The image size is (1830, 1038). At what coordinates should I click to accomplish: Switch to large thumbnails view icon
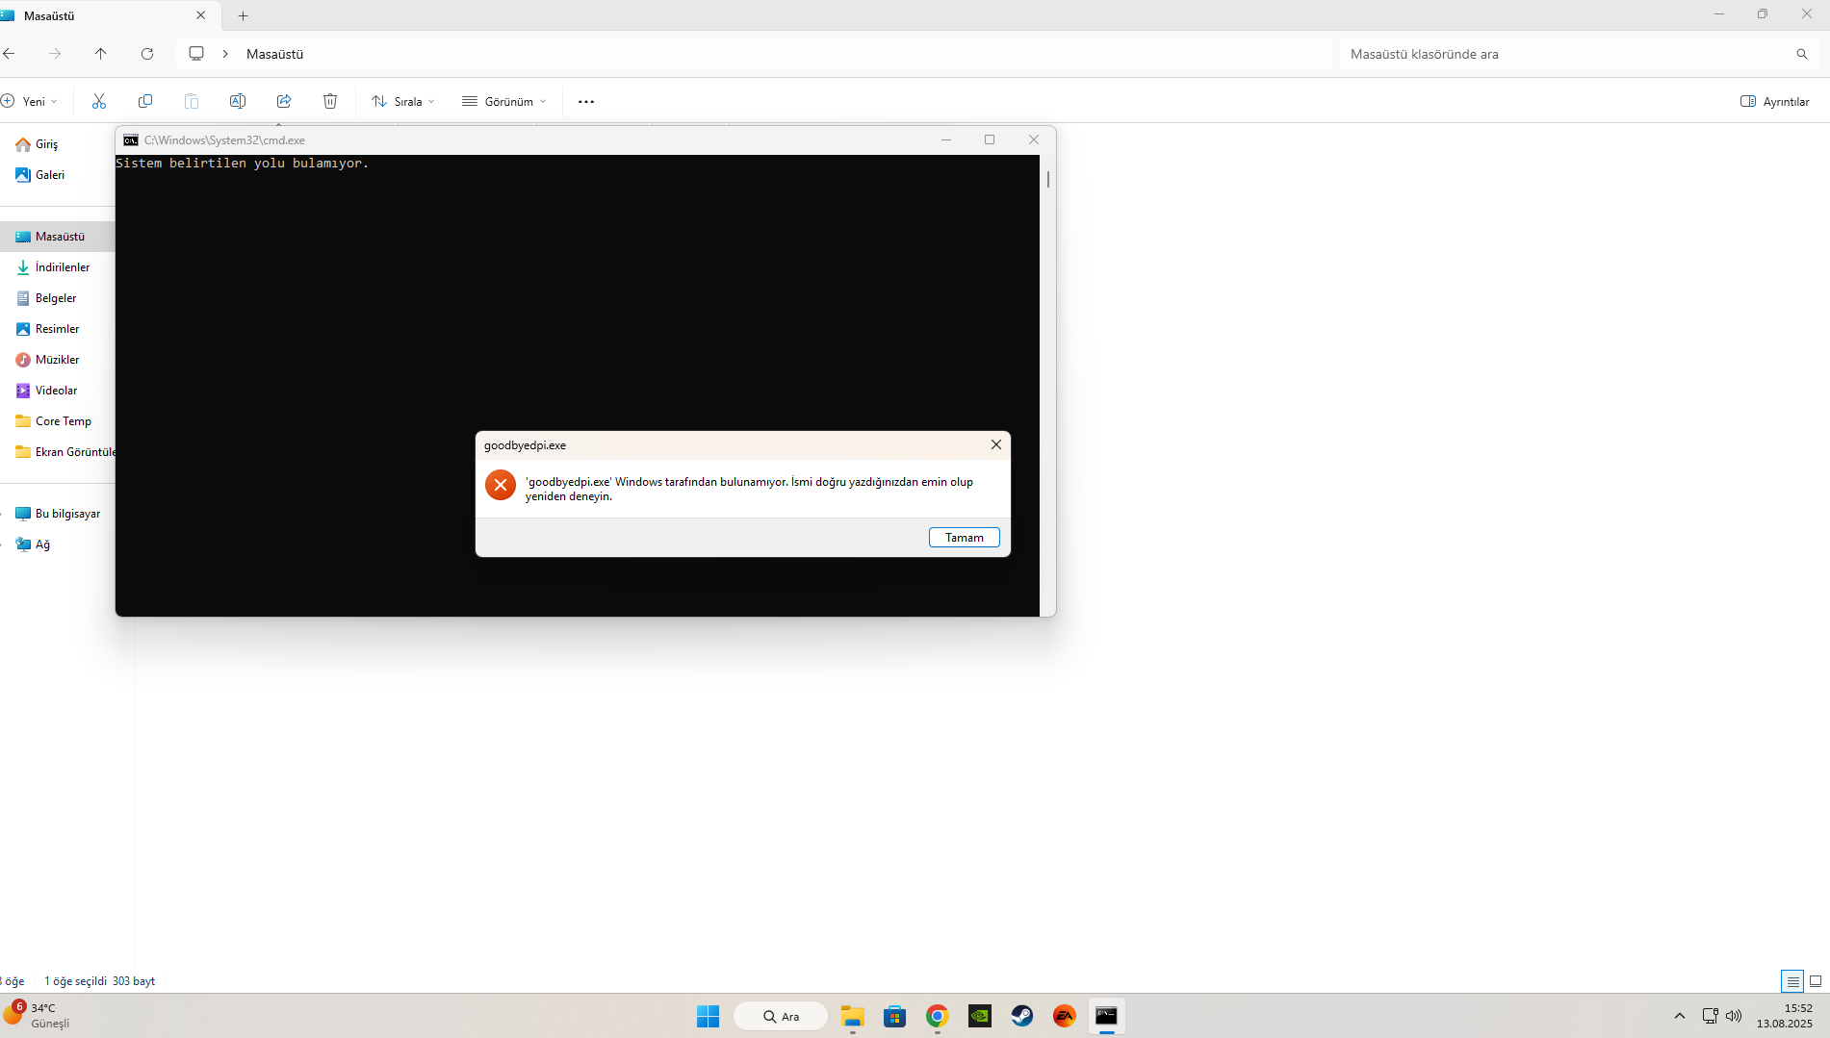(1816, 981)
